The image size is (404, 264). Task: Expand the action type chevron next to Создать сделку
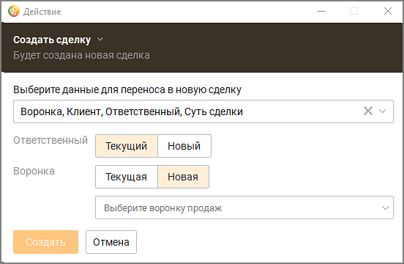pos(100,40)
